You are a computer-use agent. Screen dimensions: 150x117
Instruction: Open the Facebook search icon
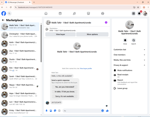point(9,13)
